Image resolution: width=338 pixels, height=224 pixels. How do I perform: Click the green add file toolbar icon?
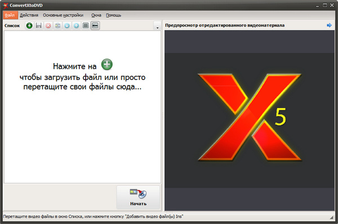pyautogui.click(x=29, y=26)
